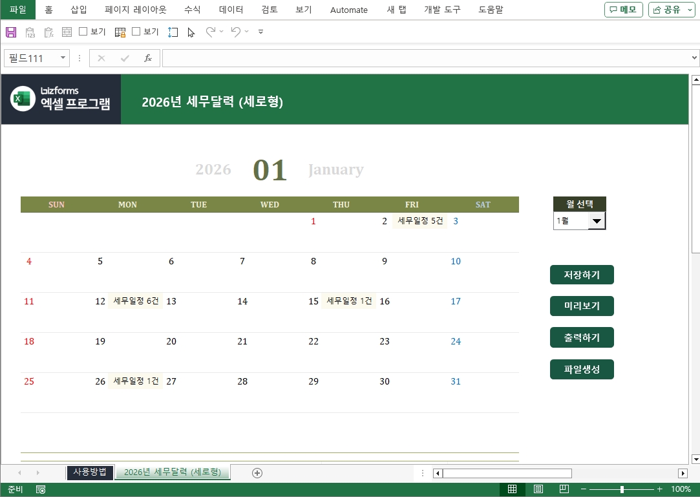
Task: Add a new sheet with plus icon
Action: coord(257,472)
